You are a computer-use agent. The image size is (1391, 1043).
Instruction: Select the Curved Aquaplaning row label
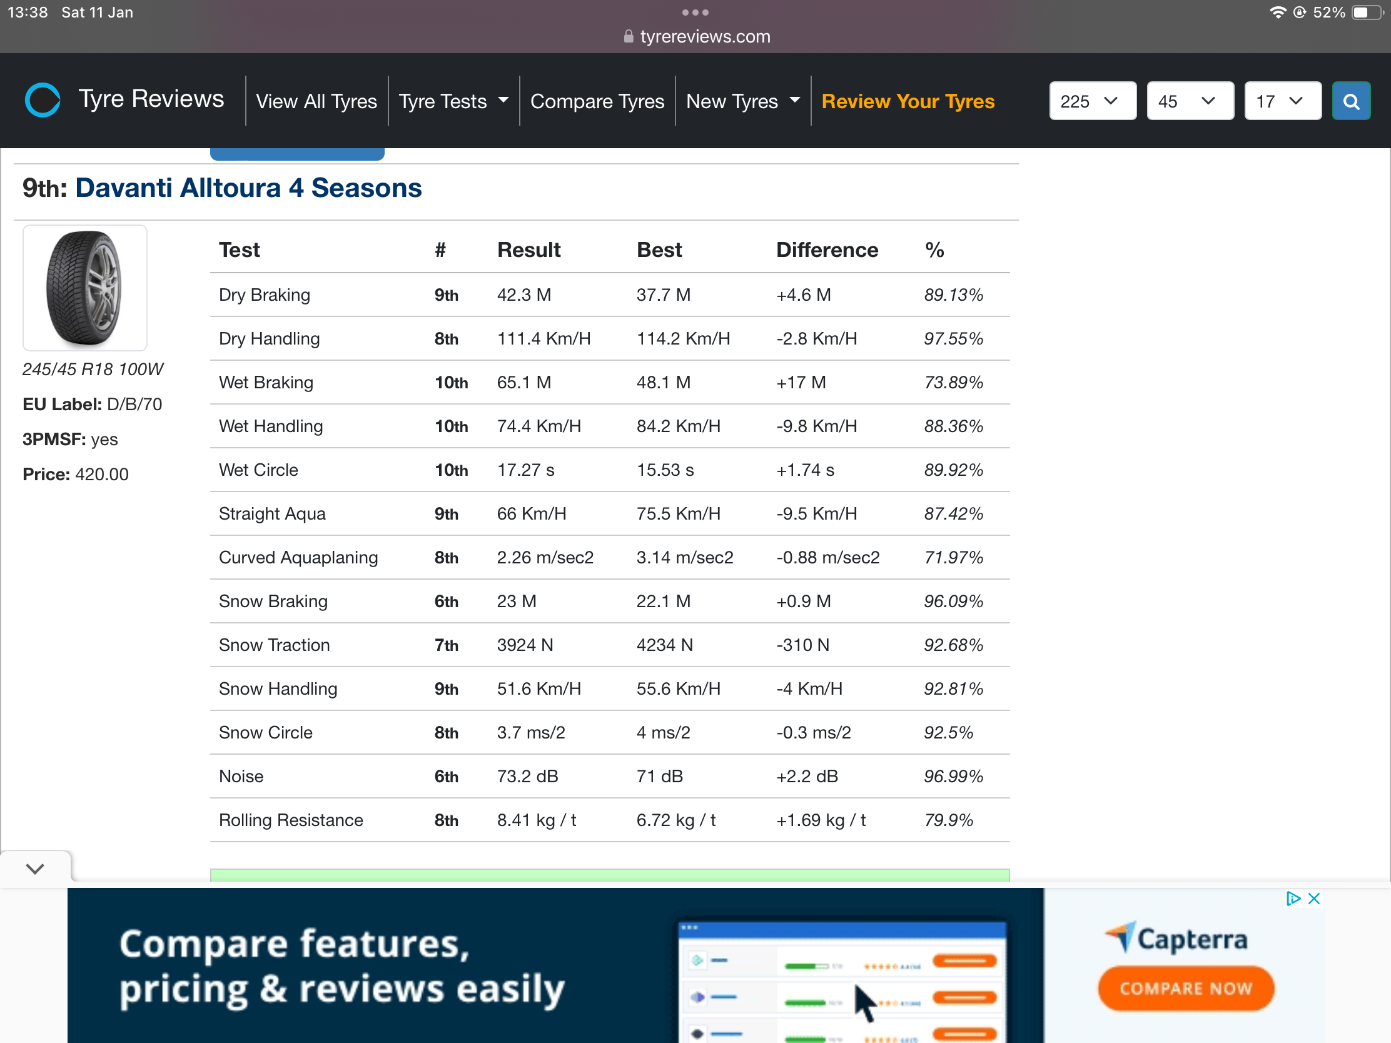coord(298,558)
